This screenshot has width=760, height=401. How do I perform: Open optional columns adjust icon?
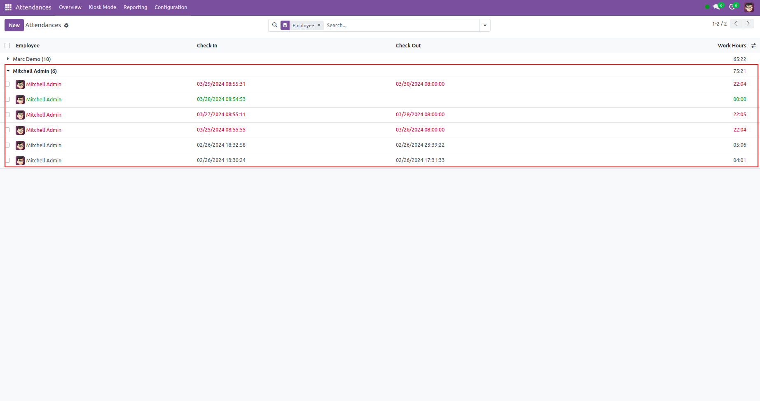click(x=753, y=46)
